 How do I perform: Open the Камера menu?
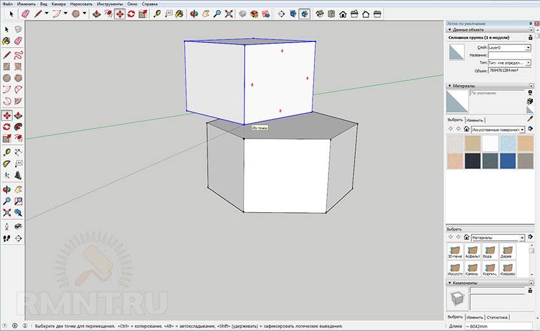[58, 4]
